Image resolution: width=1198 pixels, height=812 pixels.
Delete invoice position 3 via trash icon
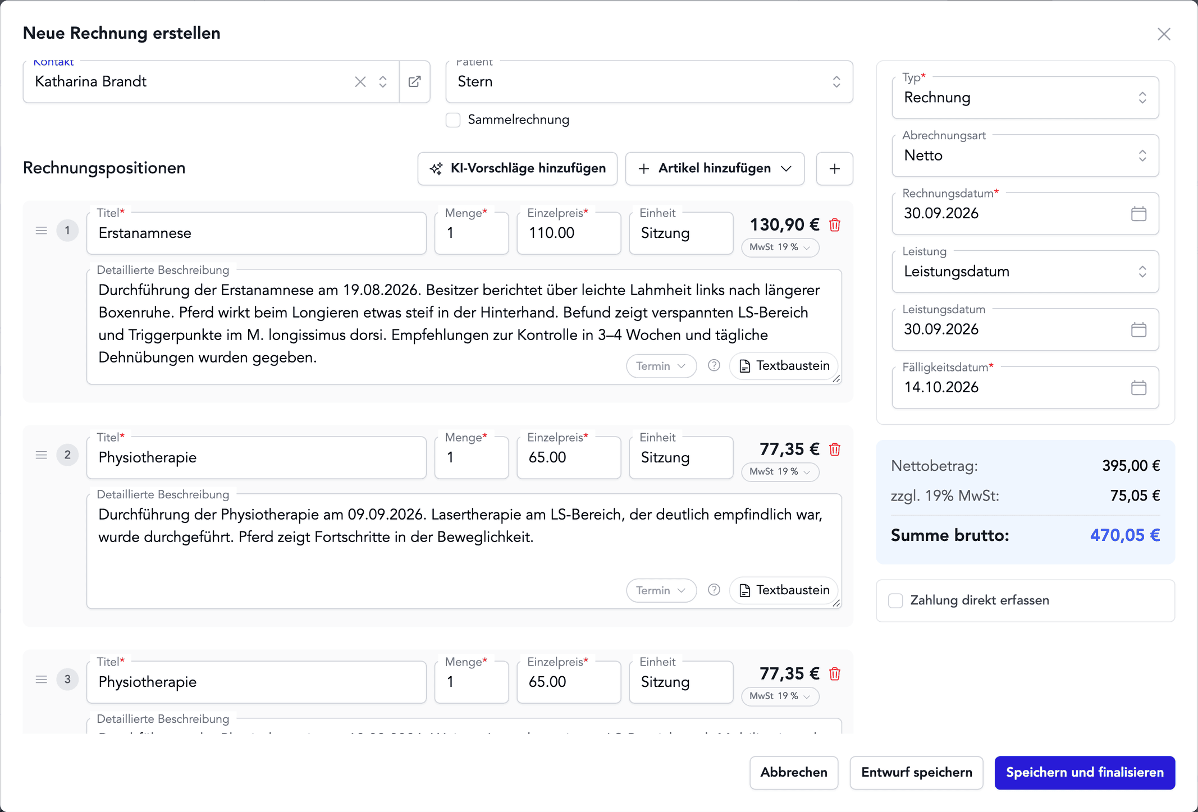click(x=835, y=674)
